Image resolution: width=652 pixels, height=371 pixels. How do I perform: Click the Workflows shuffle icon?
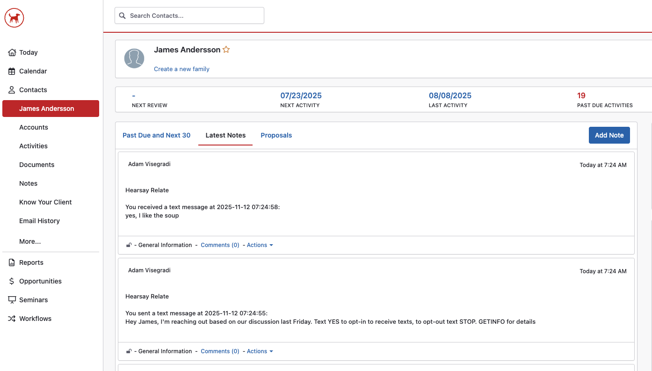point(12,319)
